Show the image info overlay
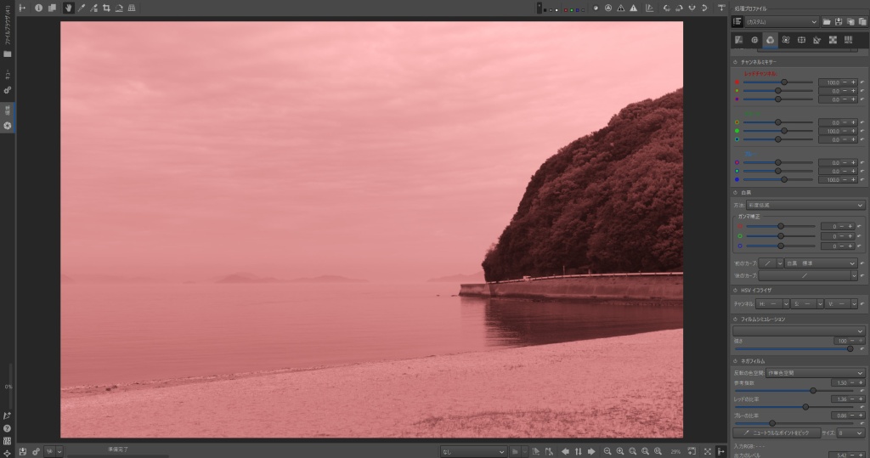The width and height of the screenshot is (870, 458). [38, 8]
